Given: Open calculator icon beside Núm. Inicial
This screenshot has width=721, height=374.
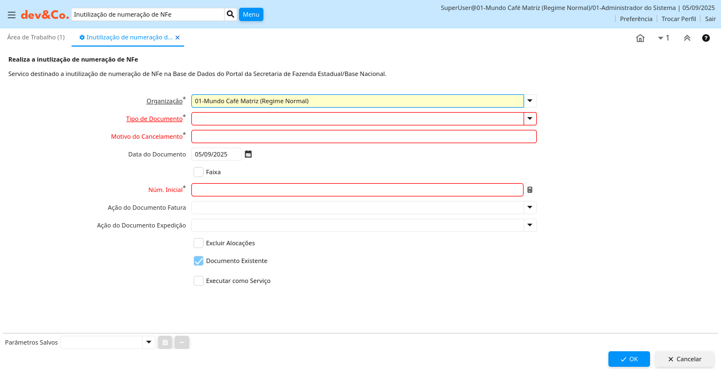Looking at the screenshot, I should 530,190.
